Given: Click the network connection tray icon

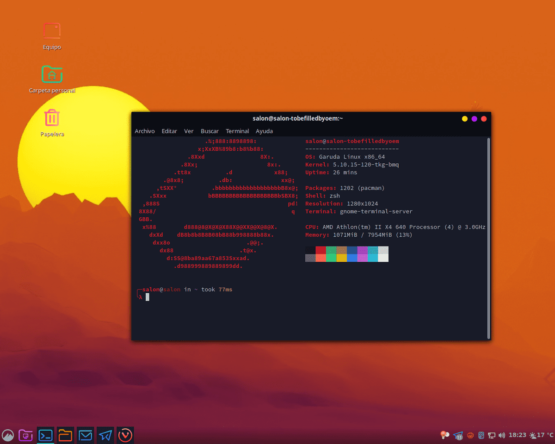Looking at the screenshot, I should pyautogui.click(x=492, y=435).
